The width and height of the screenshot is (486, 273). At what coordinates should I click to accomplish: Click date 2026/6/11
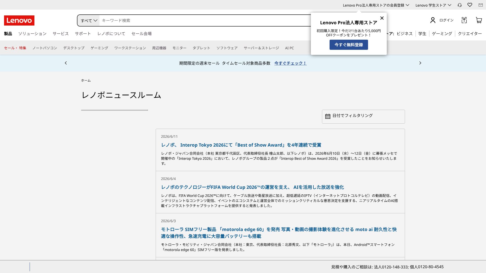(x=169, y=136)
